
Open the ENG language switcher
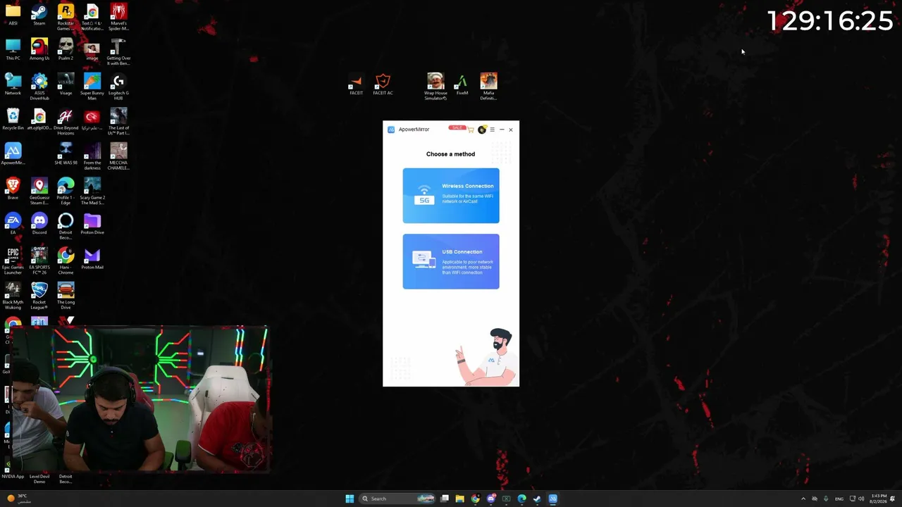839,499
